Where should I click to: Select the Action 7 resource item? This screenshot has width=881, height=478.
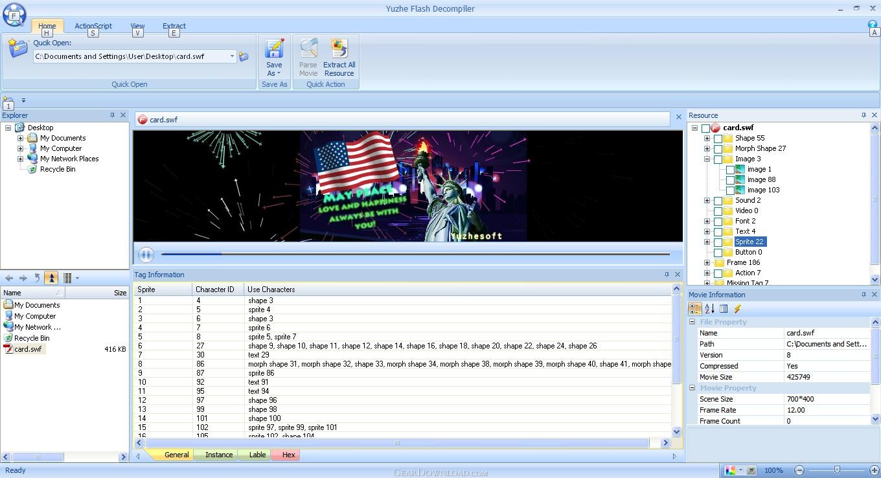pos(748,273)
